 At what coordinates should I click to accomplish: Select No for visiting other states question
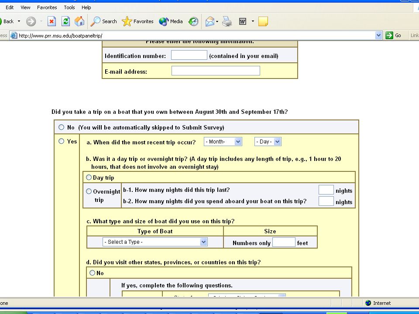pos(92,273)
